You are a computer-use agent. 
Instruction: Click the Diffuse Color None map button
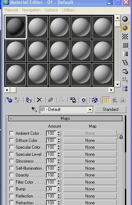click(x=90, y=140)
